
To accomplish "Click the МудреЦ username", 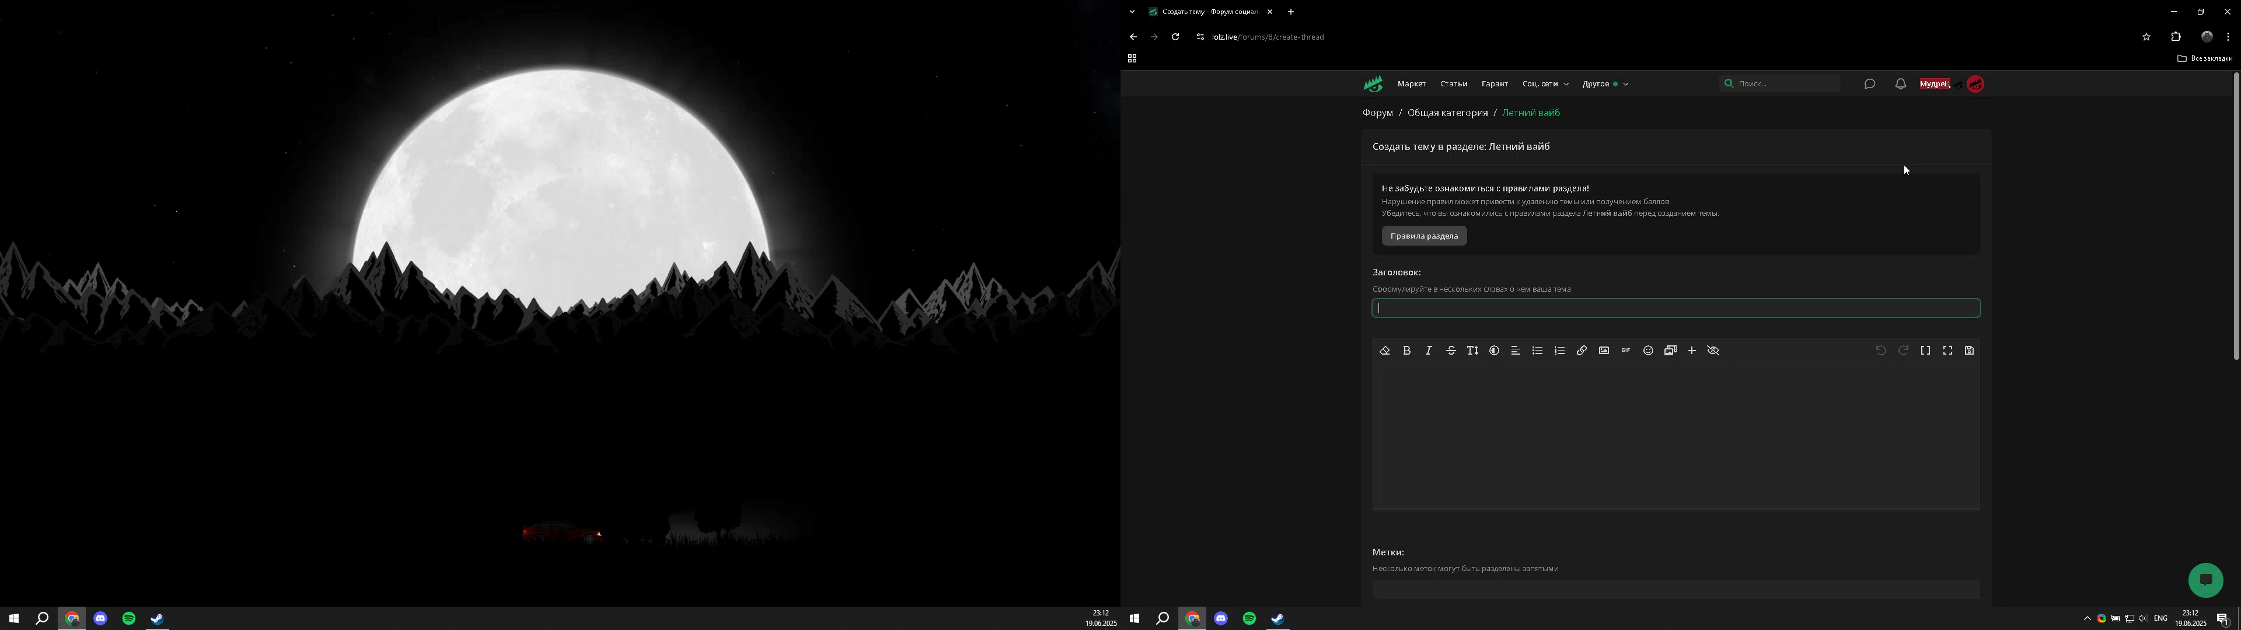I will (1935, 85).
